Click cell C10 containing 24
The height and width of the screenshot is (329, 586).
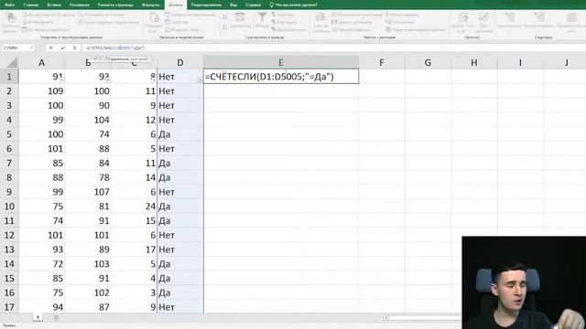tap(135, 207)
